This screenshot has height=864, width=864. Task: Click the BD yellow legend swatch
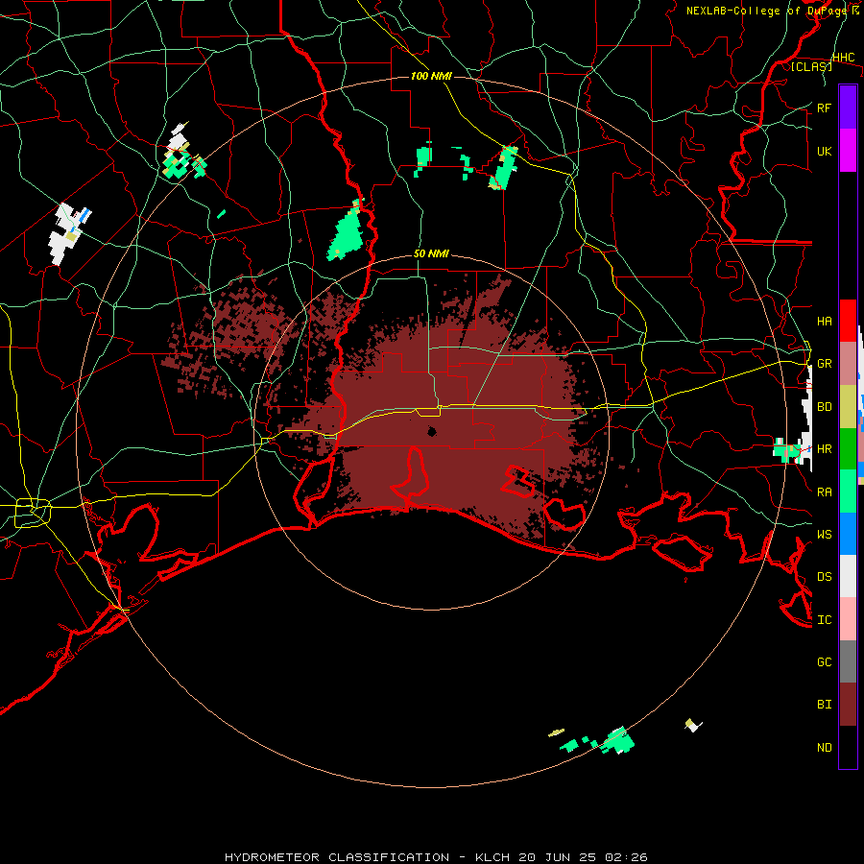click(x=848, y=406)
